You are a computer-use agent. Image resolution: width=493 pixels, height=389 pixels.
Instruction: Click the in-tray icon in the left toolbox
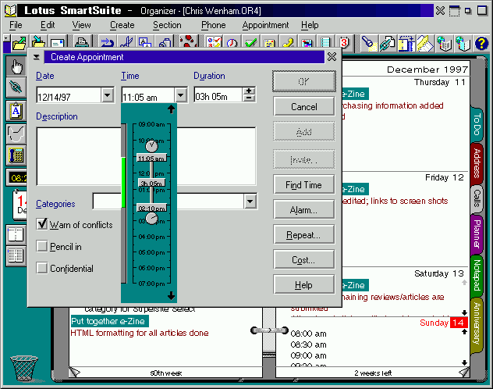(16, 134)
